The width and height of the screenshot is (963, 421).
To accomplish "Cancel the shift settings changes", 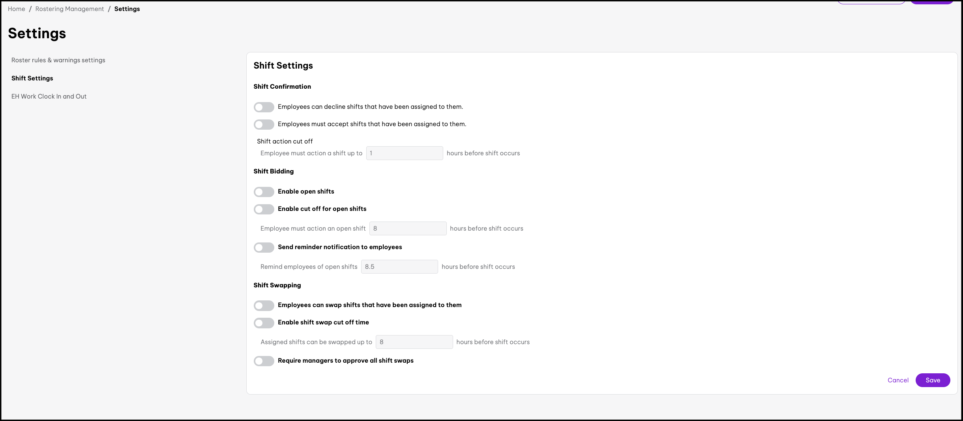I will click(898, 380).
